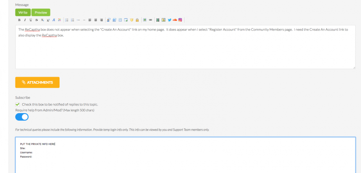Screen dimensions: 361x173
Task: Click the PUT THE PRIVATE INFO HERE line
Action: pyautogui.click(x=37, y=144)
